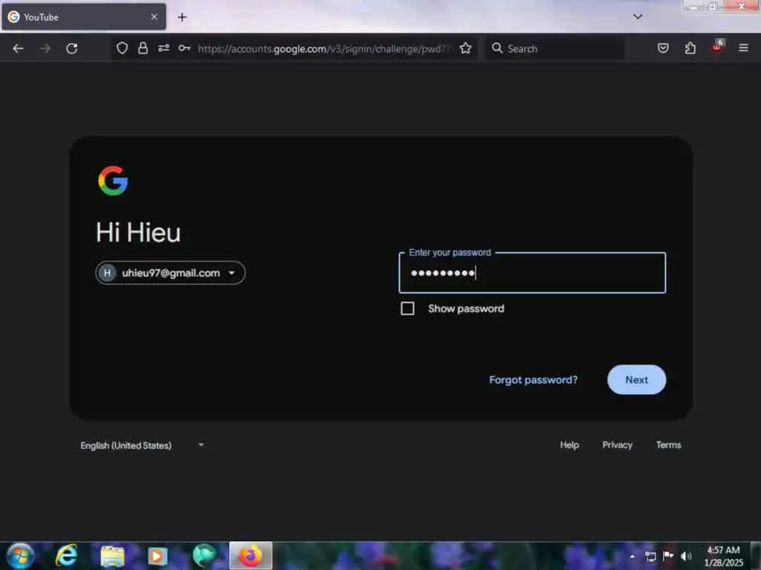761x570 pixels.
Task: Open the Windows Start menu
Action: coord(20,556)
